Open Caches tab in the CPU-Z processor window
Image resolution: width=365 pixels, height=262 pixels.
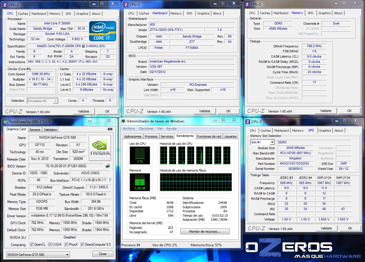[x=23, y=14]
